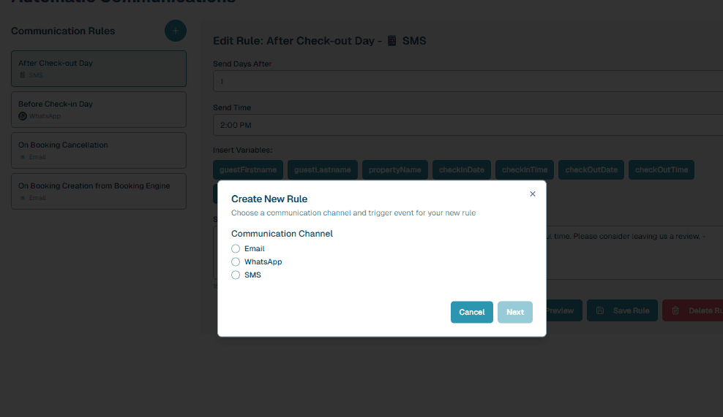Screen dimensions: 723x417
Task: Select the On Booking Creation from Booking Engine rule
Action: [98, 191]
